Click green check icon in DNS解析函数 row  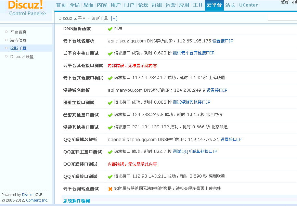click(110, 29)
